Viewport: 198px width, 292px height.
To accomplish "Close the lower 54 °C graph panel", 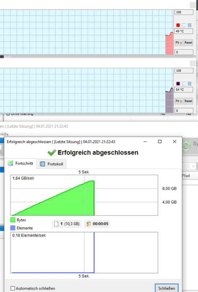I will pos(193,64).
